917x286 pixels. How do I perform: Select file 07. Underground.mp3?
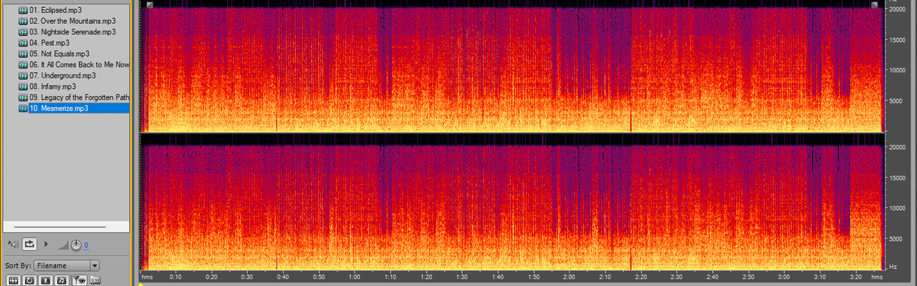click(x=62, y=75)
